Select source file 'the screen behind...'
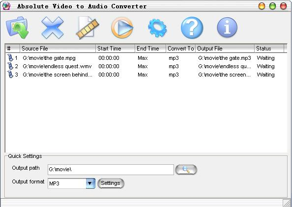The width and height of the screenshot is (292, 207). [58, 75]
